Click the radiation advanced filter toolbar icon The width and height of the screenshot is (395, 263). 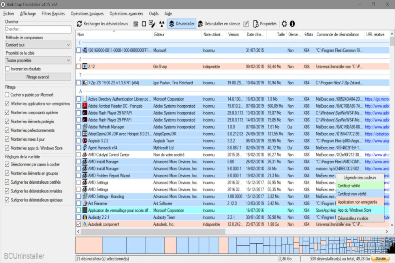[162, 24]
